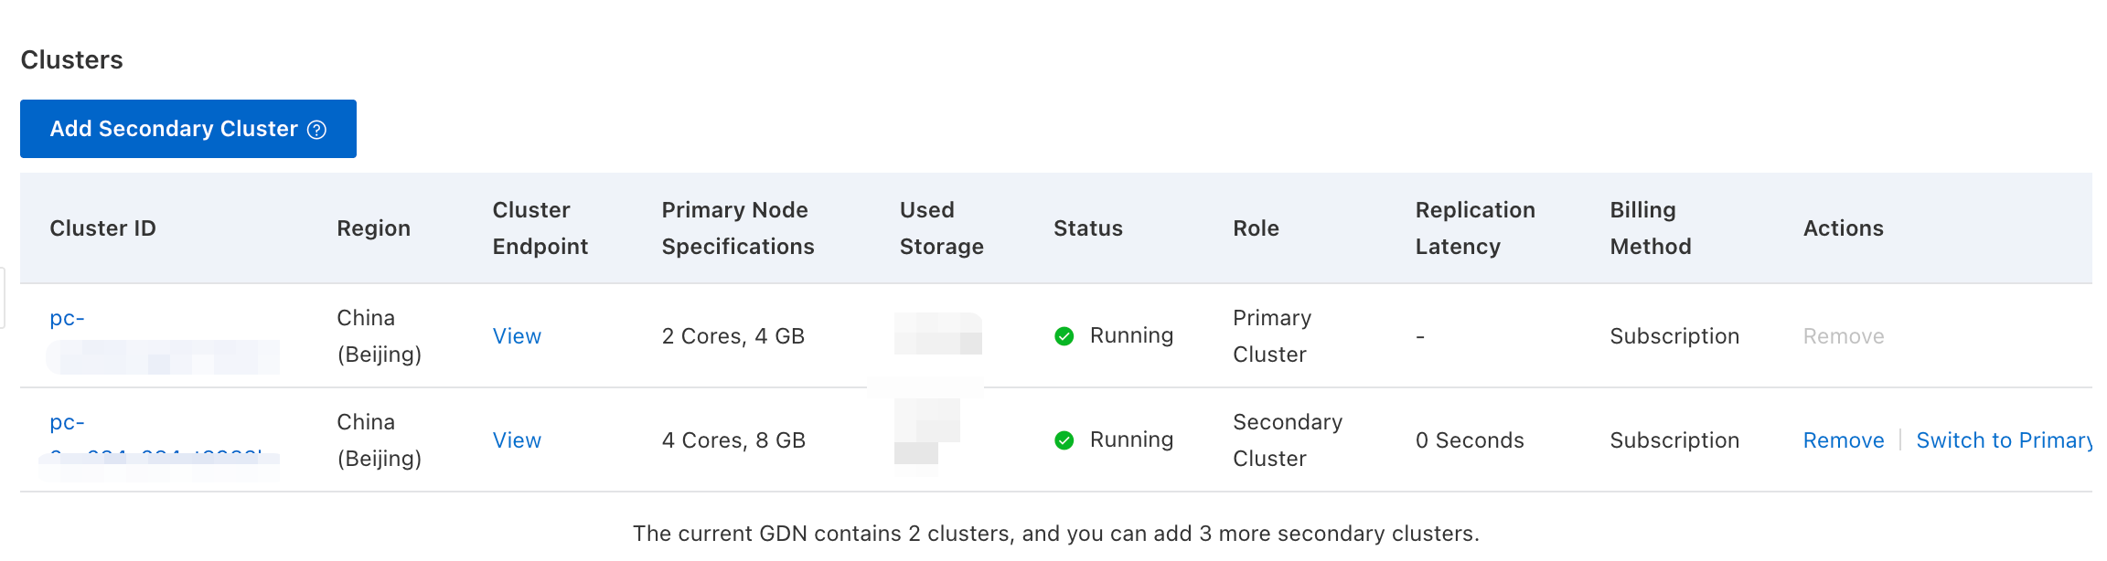Click the help icon in Add Secondary Cluster
Screen dimensions: 2107x561
click(316, 130)
